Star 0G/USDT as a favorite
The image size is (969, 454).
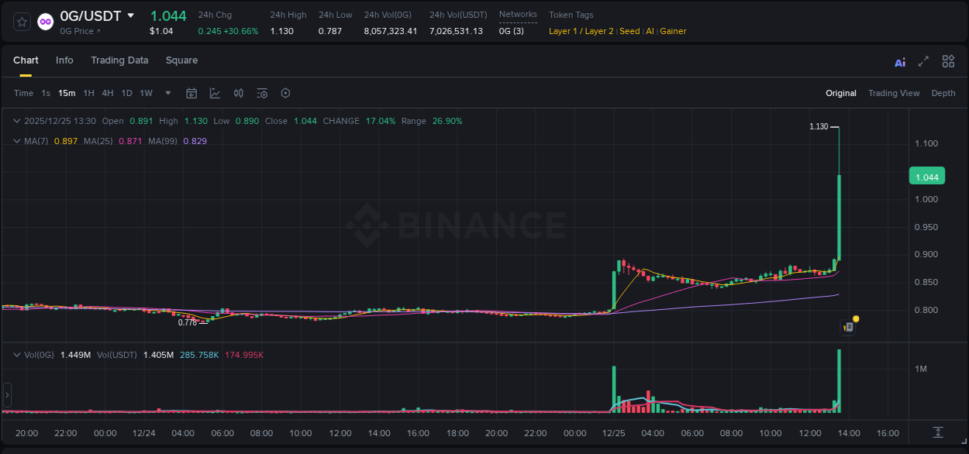coord(21,21)
